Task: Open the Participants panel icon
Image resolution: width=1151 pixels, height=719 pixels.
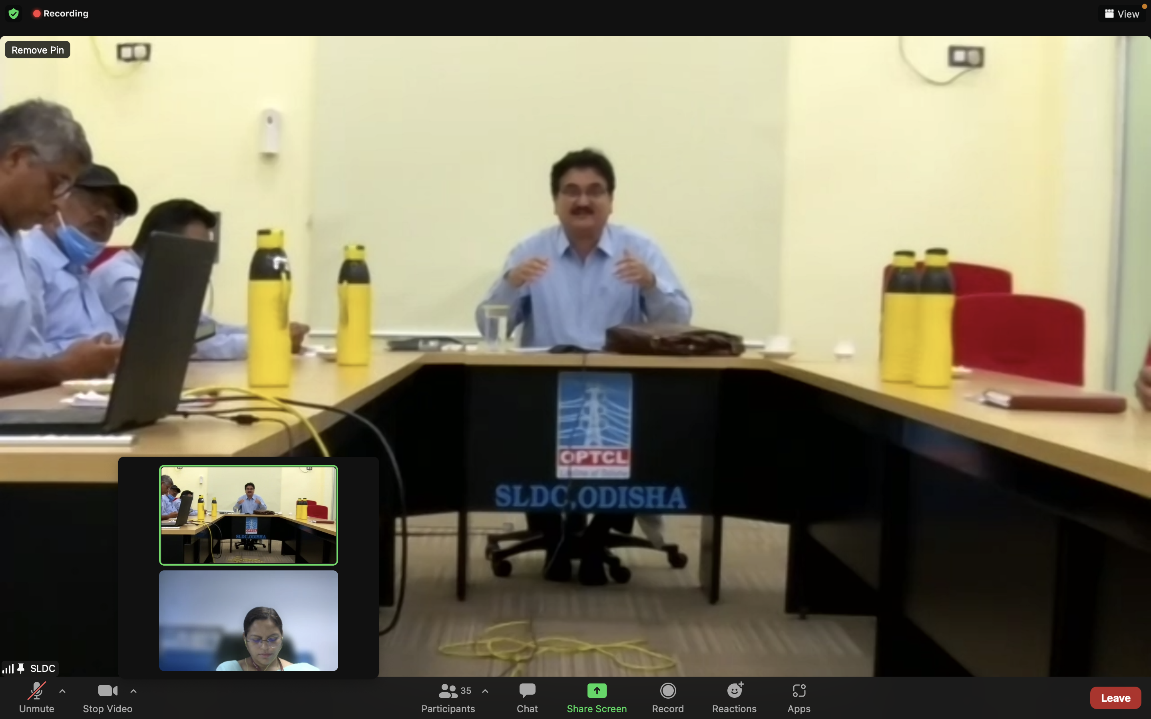Action: tap(448, 691)
